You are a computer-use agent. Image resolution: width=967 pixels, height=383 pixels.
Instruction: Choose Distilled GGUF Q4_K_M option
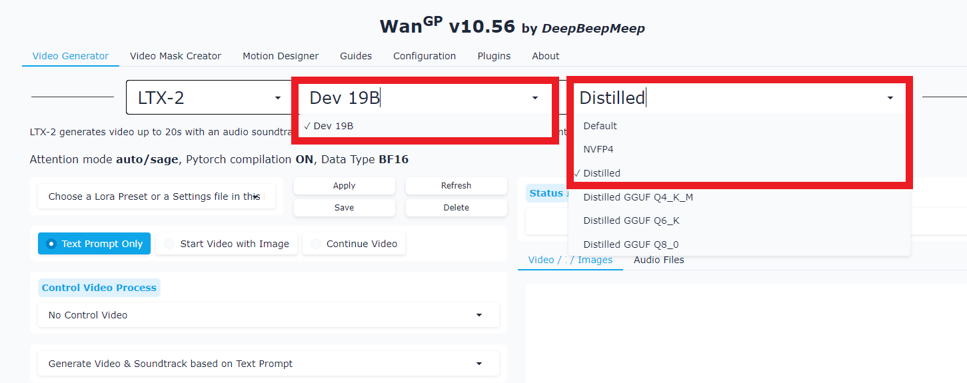pos(739,197)
